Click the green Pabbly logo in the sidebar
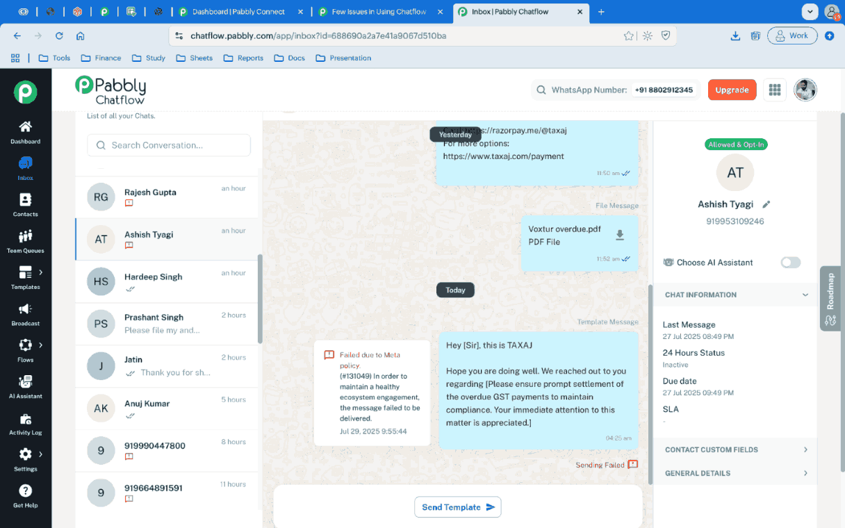Viewport: 845px width, 528px height. click(26, 92)
